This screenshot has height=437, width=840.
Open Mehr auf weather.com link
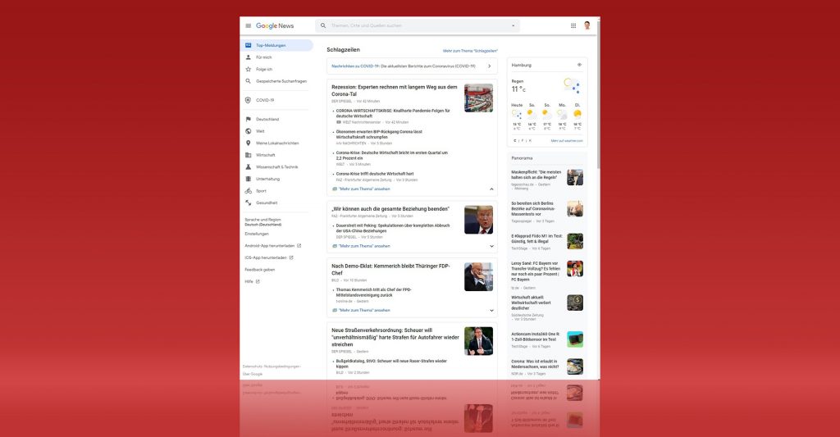click(567, 141)
